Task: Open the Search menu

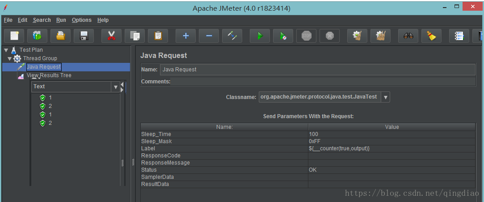Action: pyautogui.click(x=42, y=20)
